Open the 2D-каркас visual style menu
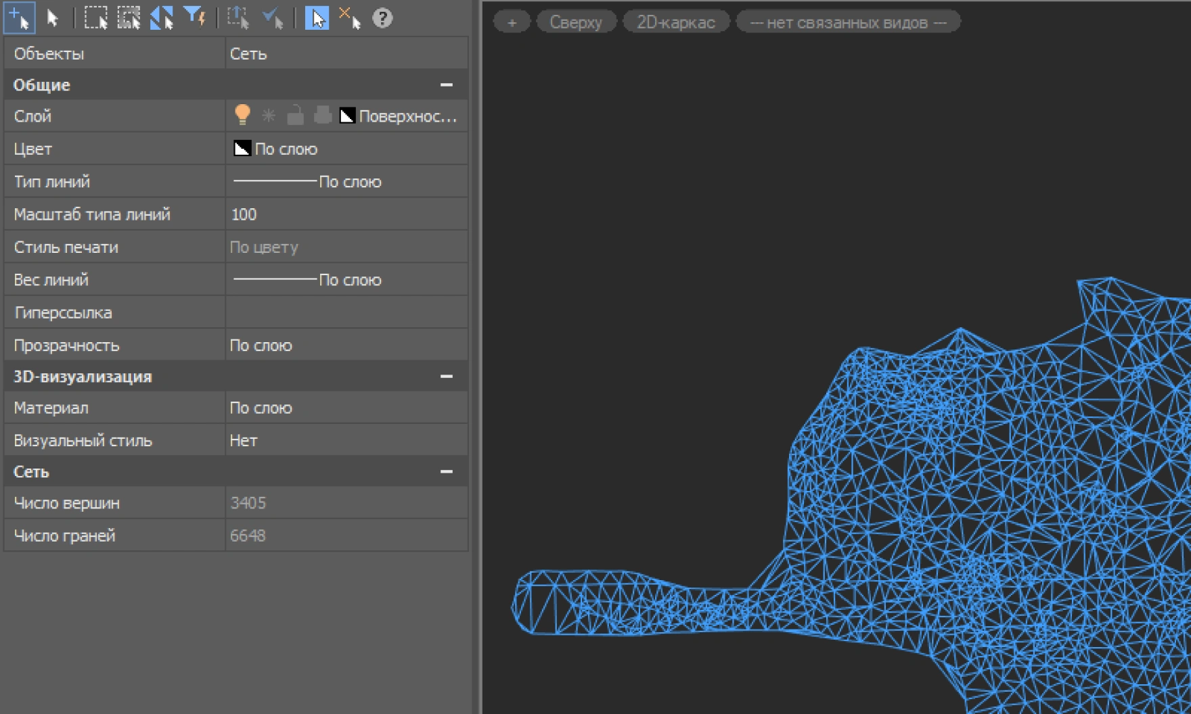Viewport: 1191px width, 714px height. [x=675, y=22]
